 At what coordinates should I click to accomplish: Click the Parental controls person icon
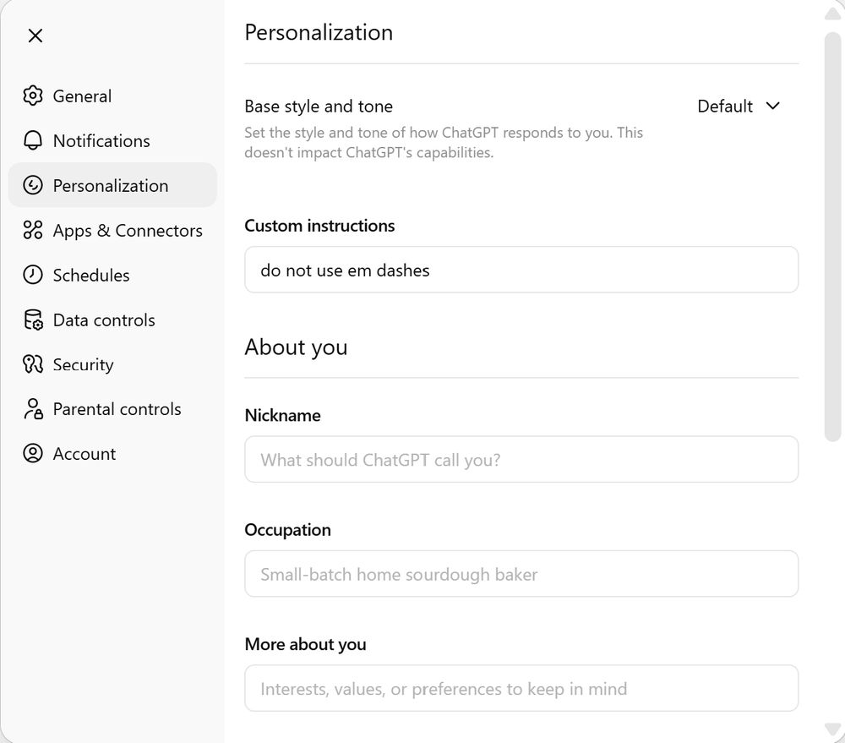pyautogui.click(x=33, y=409)
